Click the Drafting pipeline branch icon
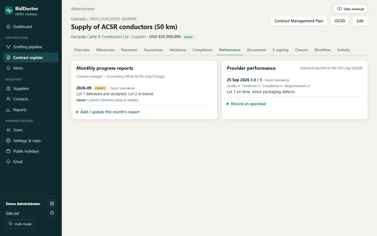 click(8, 47)
